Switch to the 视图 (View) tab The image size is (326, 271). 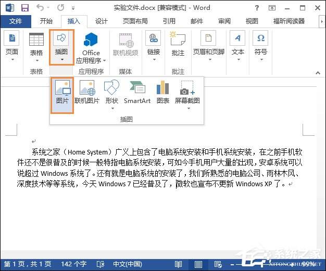[252, 21]
